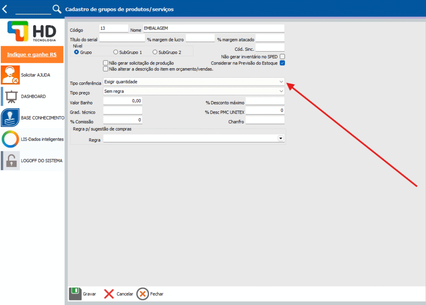
Task: Expand the Tipo conferência dropdown
Action: (281, 82)
